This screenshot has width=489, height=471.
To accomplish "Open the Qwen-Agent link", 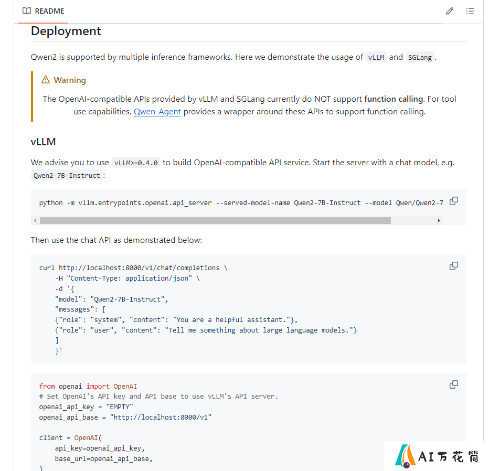I will (157, 112).
